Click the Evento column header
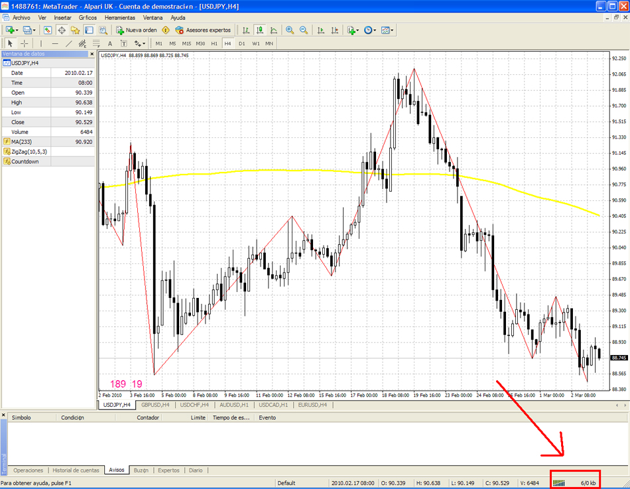630x489 pixels. (267, 417)
